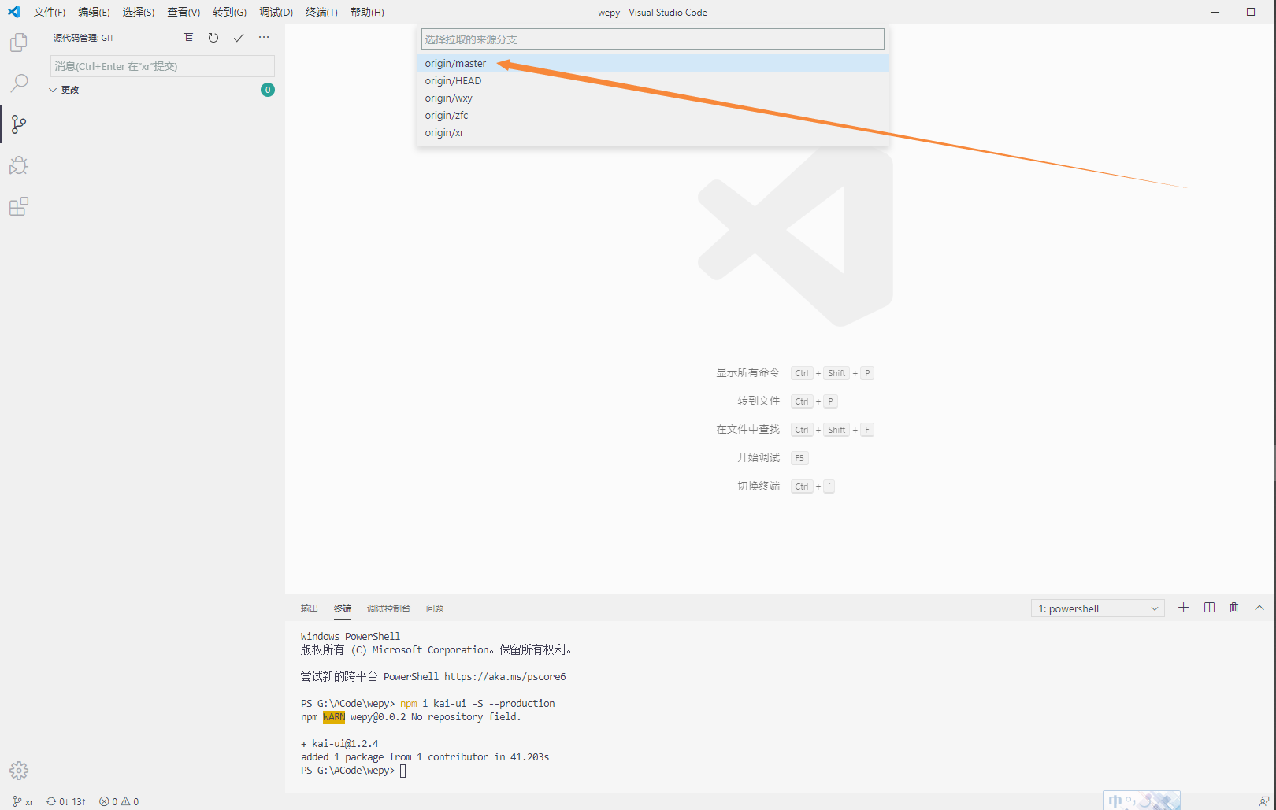Switch to the 问题 panel tab

pos(435,608)
